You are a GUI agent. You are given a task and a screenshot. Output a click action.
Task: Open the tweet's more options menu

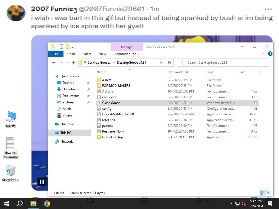268,9
